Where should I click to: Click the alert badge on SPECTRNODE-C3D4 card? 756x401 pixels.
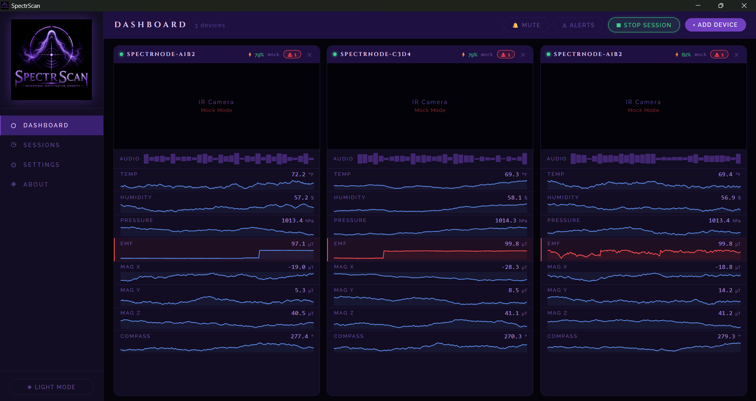pos(506,54)
